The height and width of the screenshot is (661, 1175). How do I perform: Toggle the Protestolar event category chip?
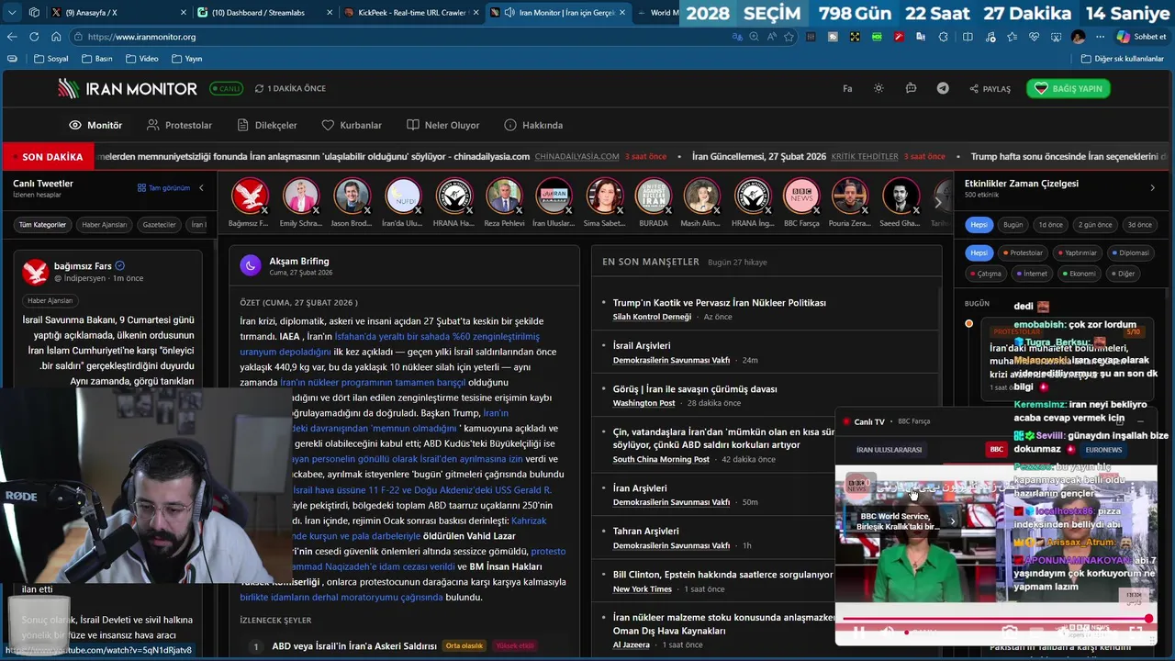(1022, 252)
